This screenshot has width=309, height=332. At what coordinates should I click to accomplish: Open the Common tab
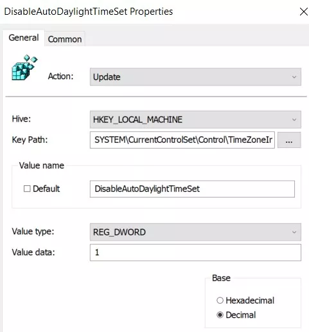click(65, 39)
